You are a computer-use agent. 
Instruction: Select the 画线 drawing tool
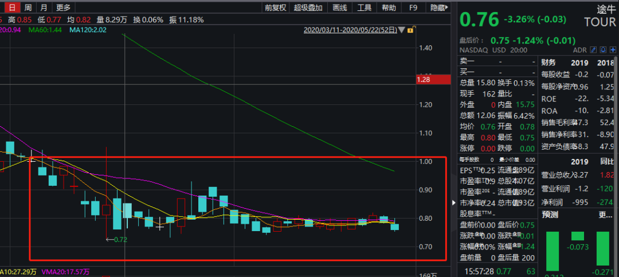pos(340,7)
